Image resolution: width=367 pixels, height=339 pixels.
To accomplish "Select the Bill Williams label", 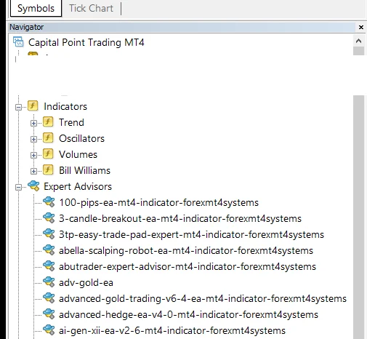I will click(84, 170).
